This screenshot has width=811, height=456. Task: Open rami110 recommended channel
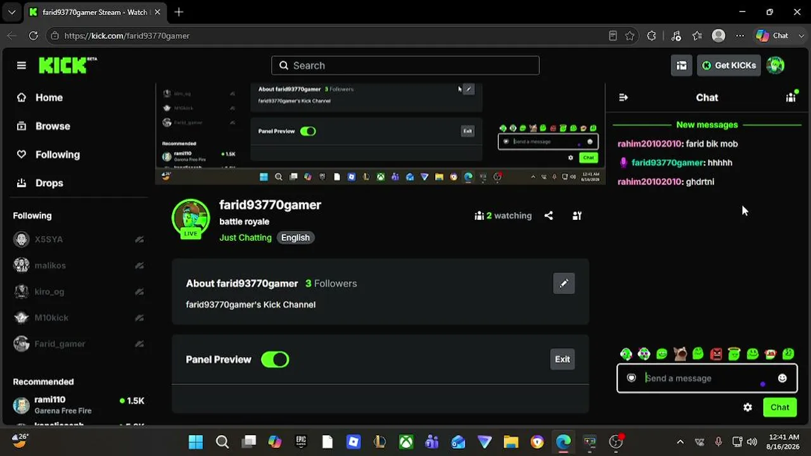tap(79, 405)
